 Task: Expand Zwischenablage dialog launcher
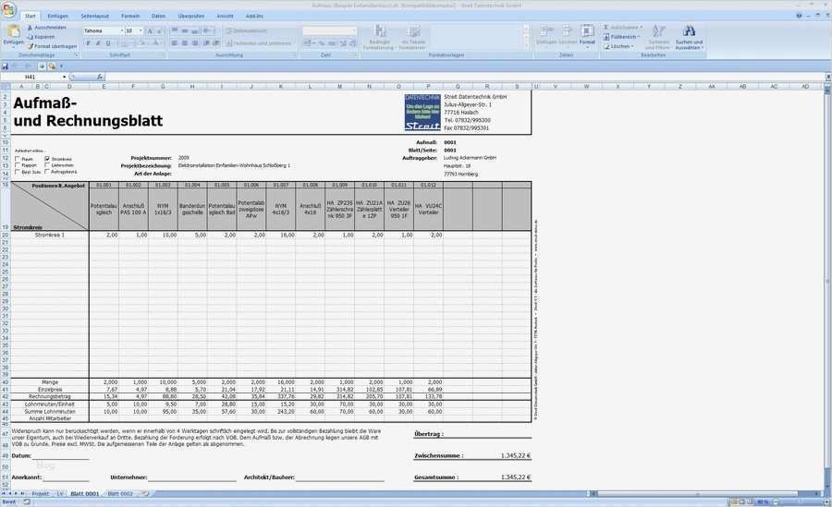(77, 55)
